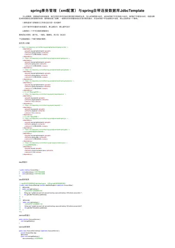Click the ACID four properties line
The image size is (175, 248).
click(x=42, y=35)
